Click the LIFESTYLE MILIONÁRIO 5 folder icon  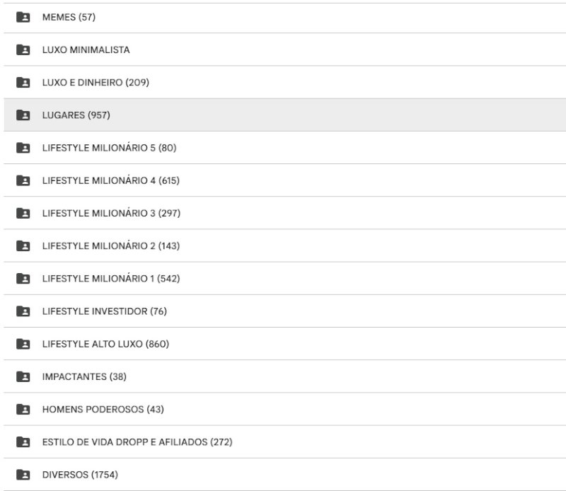[x=23, y=148]
